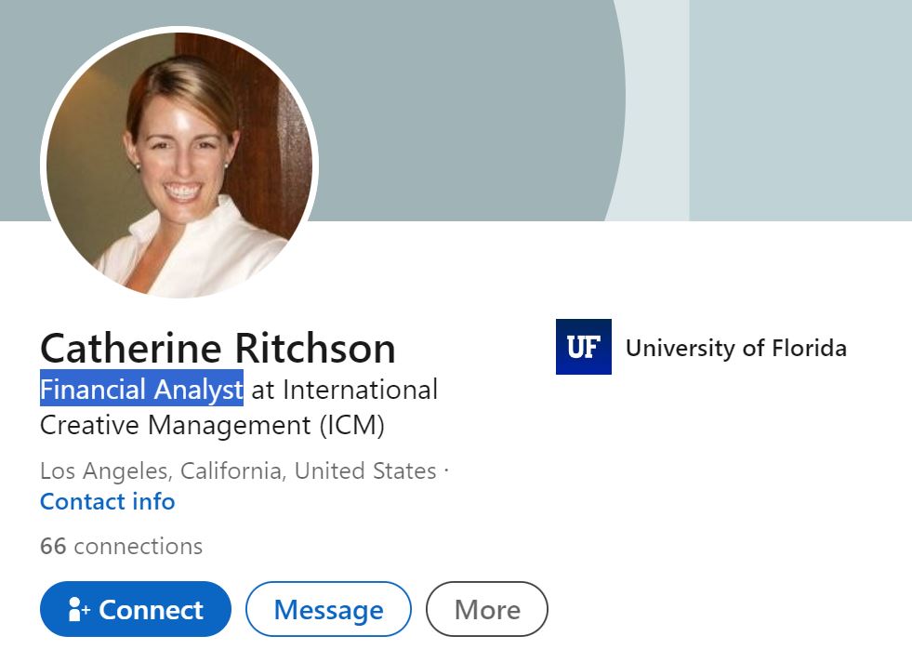Click the Creative Management (ICM) headline line
Image resolution: width=912 pixels, height=649 pixels.
click(212, 425)
